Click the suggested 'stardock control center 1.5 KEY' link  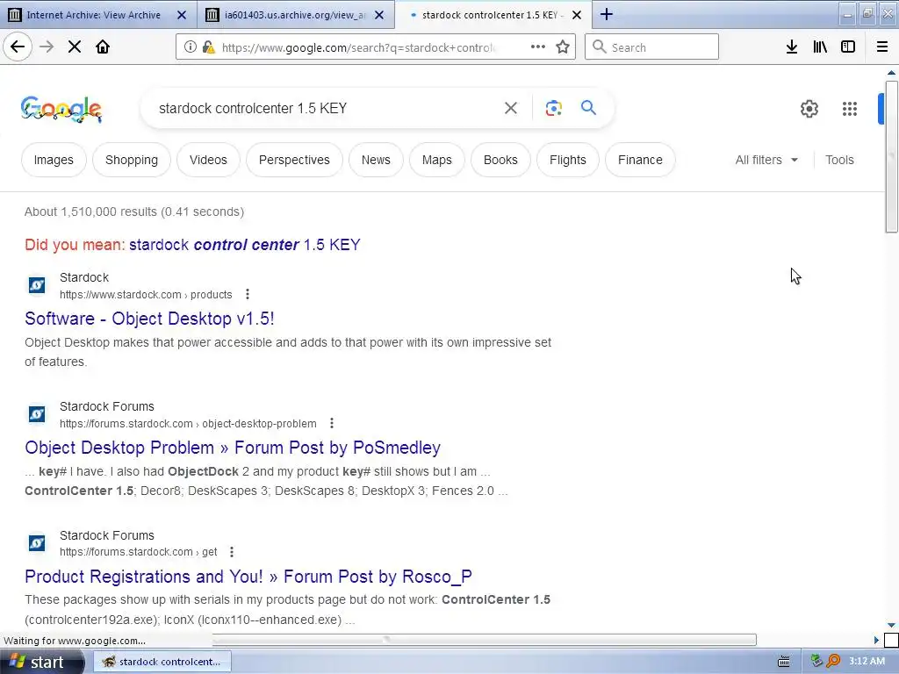click(x=245, y=245)
